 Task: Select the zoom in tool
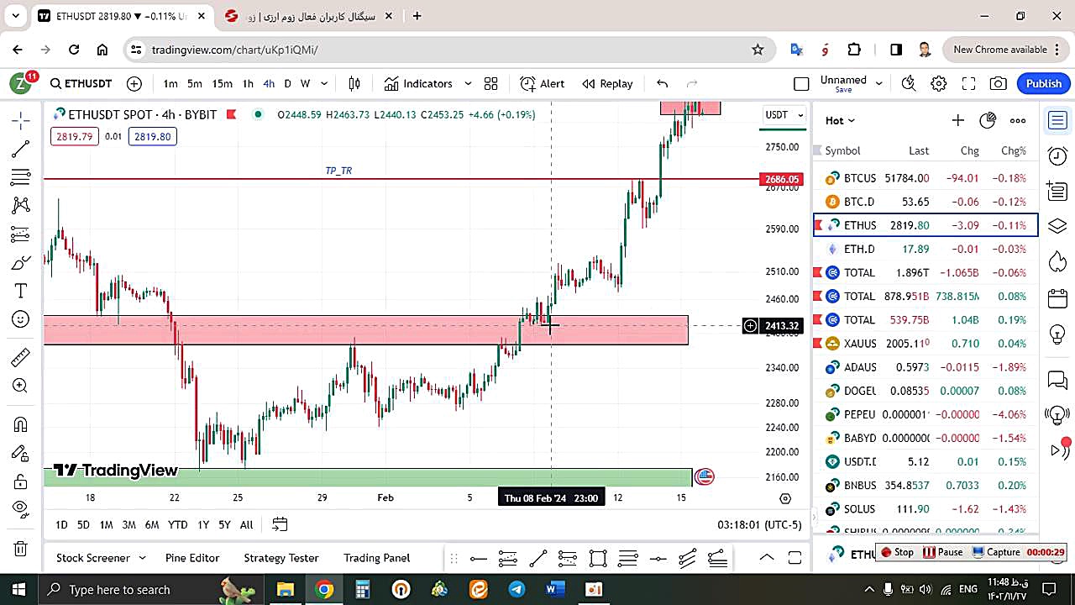pyautogui.click(x=21, y=386)
